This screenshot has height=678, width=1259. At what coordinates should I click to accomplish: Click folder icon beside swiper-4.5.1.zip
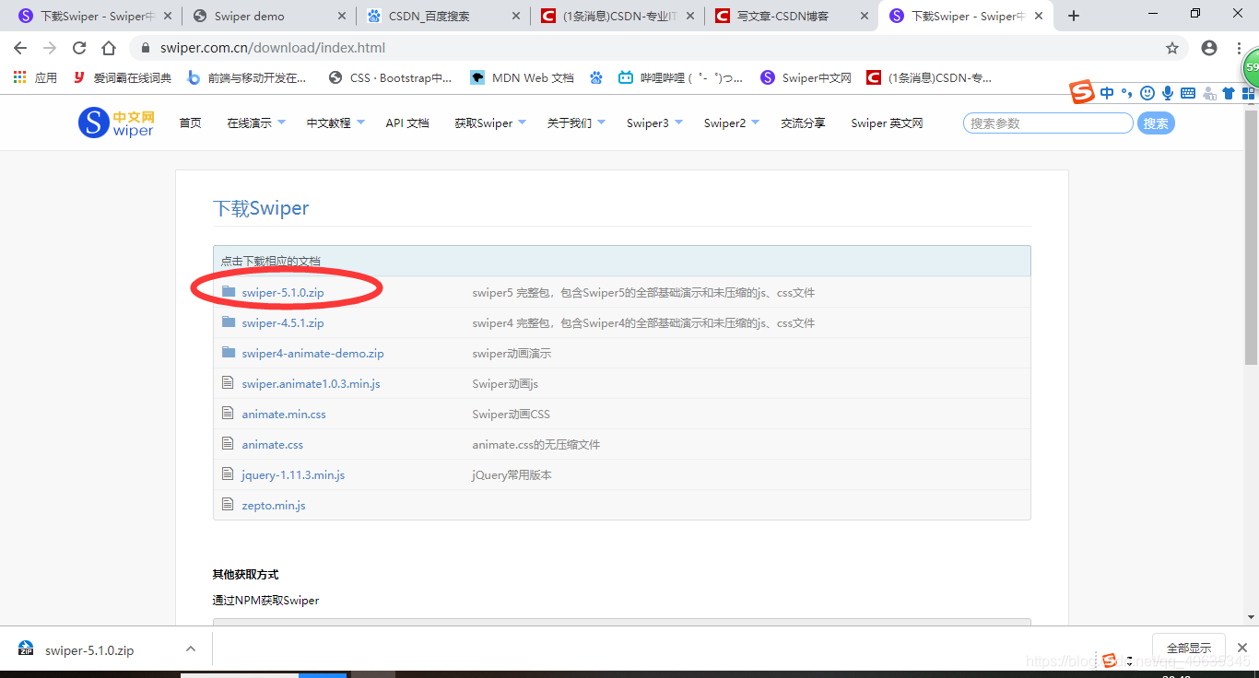[229, 322]
